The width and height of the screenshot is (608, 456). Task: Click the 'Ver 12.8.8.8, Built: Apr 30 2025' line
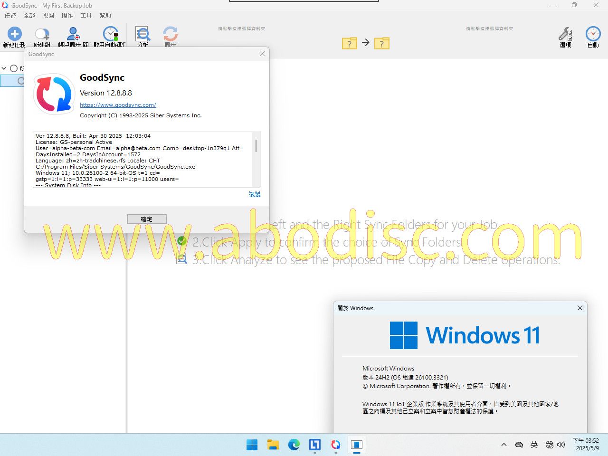tap(93, 136)
